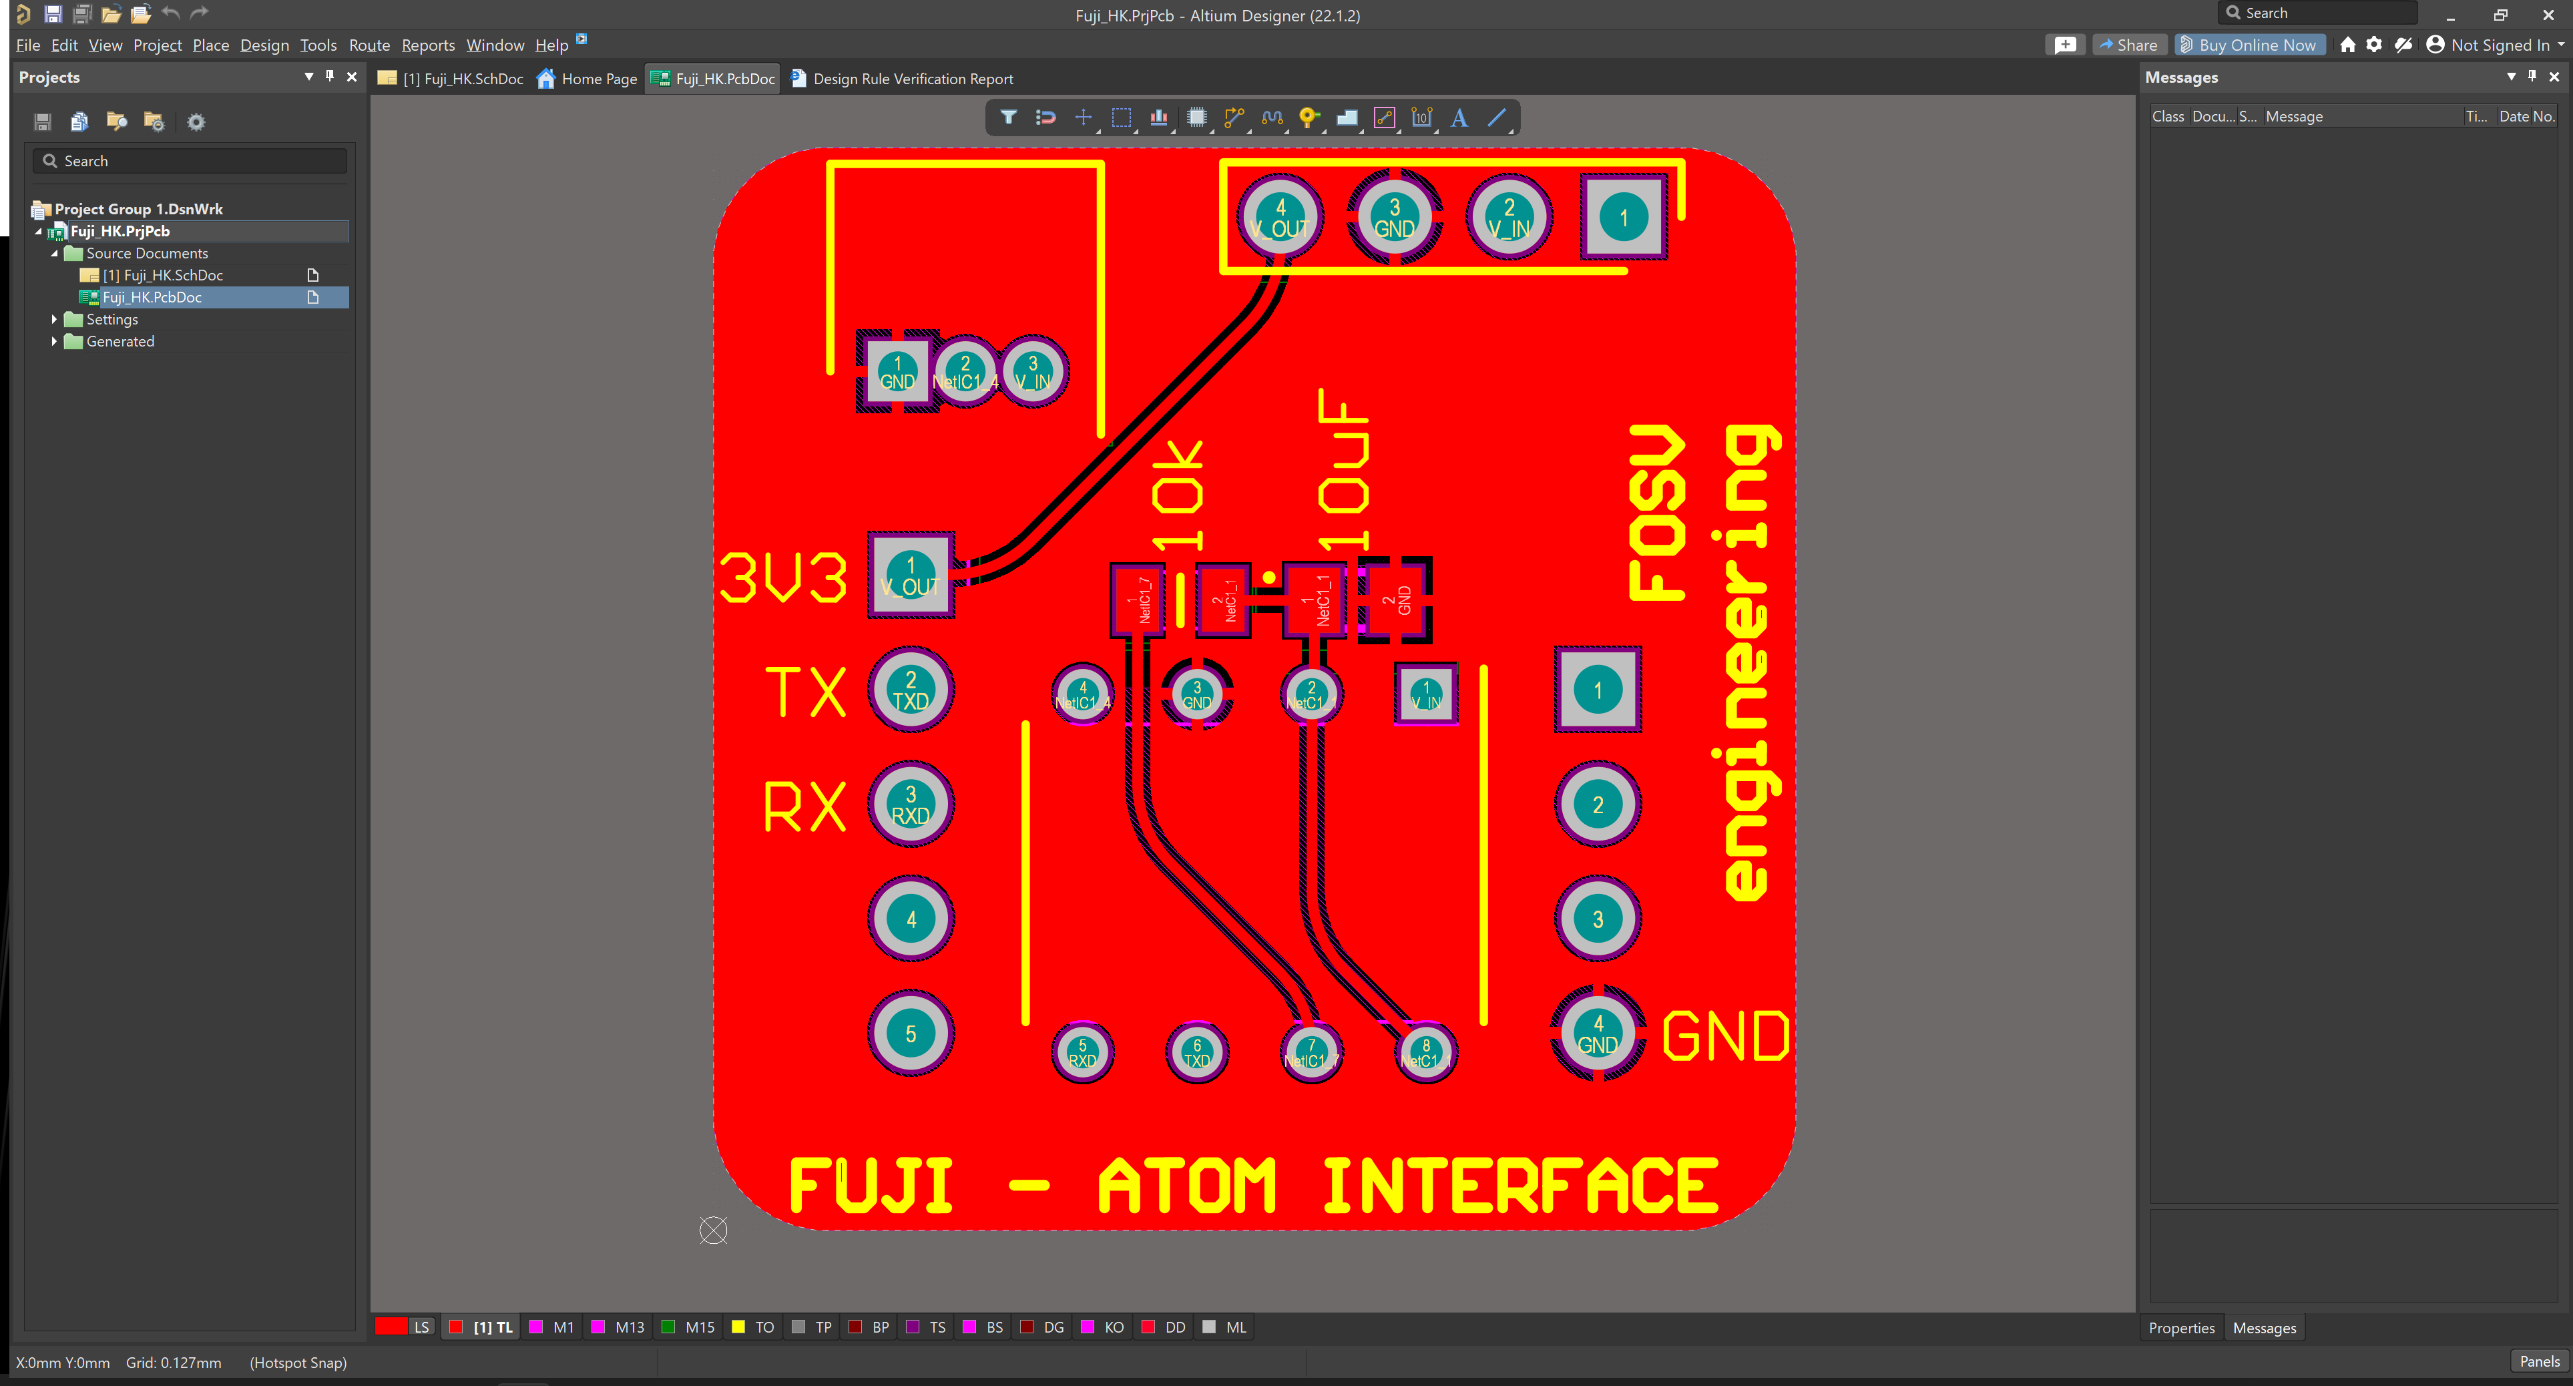Expand the Generated folder in the project tree

55,340
